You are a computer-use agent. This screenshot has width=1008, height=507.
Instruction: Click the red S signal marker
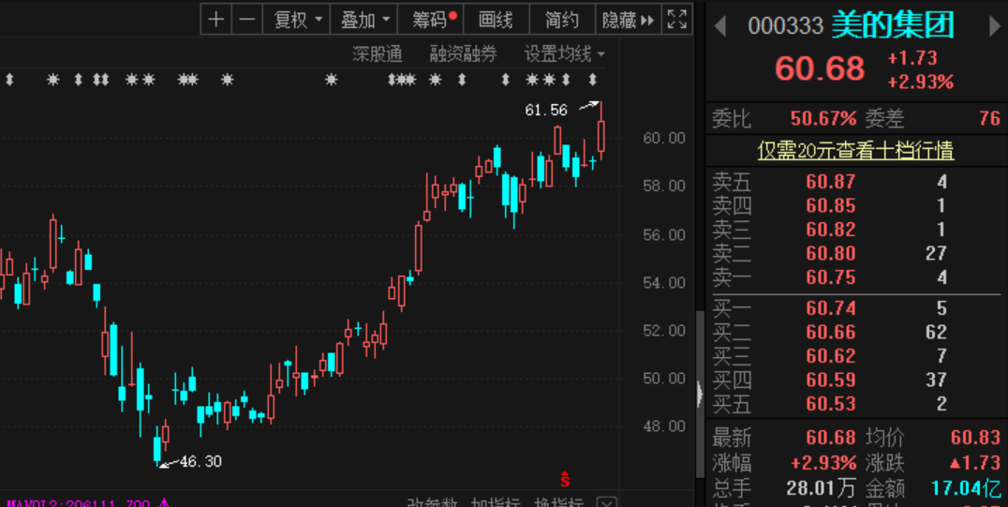[565, 479]
